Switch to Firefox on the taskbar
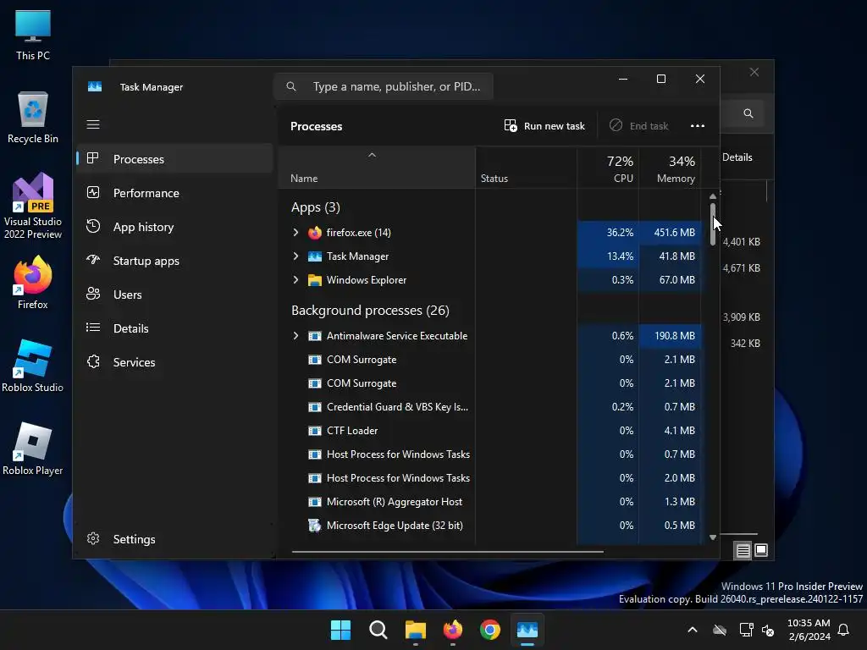 click(x=453, y=630)
